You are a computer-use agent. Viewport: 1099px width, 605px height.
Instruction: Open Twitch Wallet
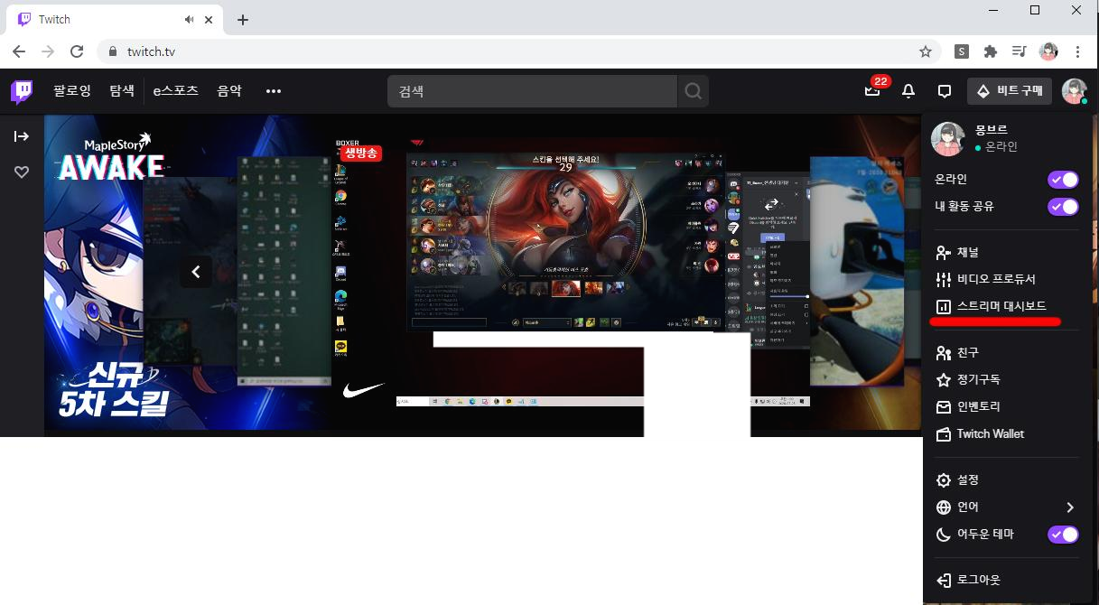pos(1006,434)
